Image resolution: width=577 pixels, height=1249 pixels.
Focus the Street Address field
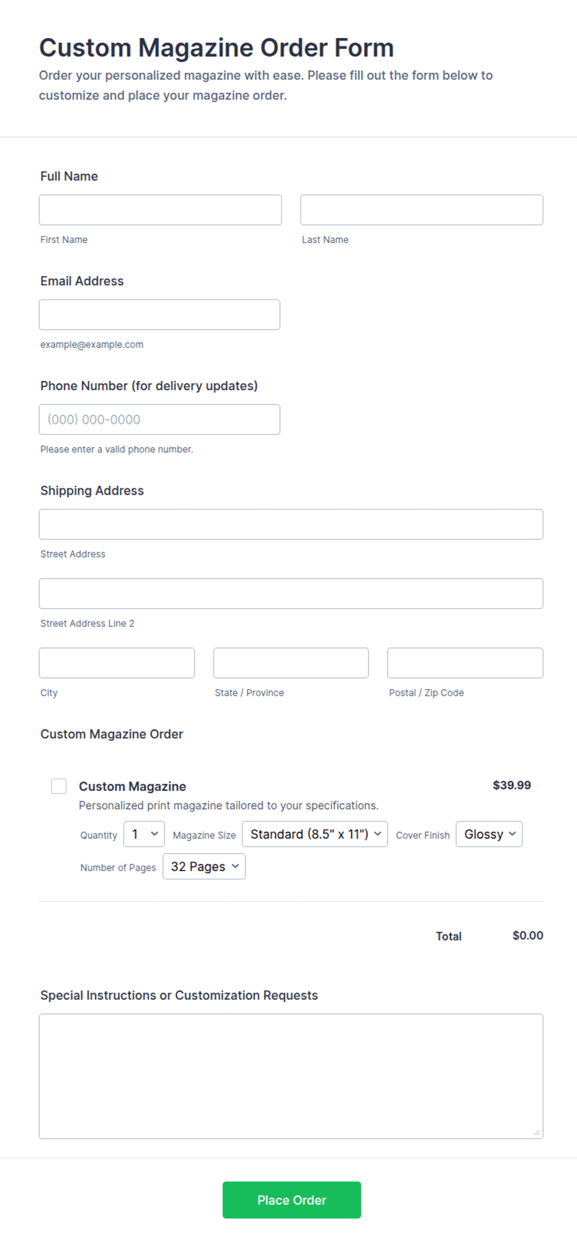point(291,524)
